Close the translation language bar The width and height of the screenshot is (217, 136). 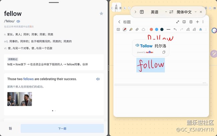[x=201, y=12]
